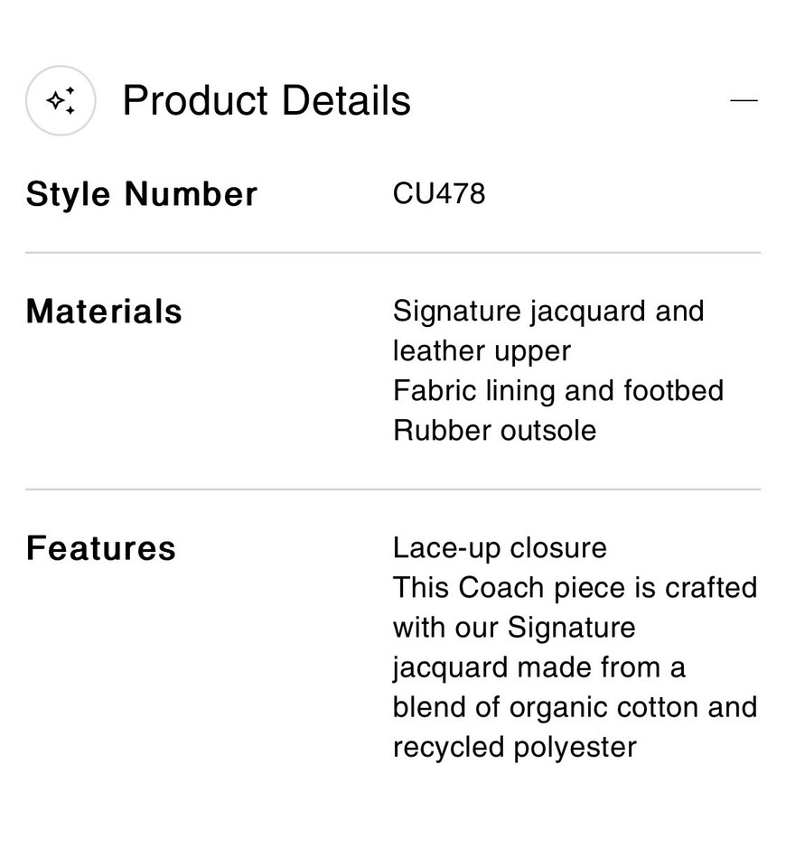Click the 'Rubber outsole' text
This screenshot has width=786, height=867.
[x=494, y=431]
